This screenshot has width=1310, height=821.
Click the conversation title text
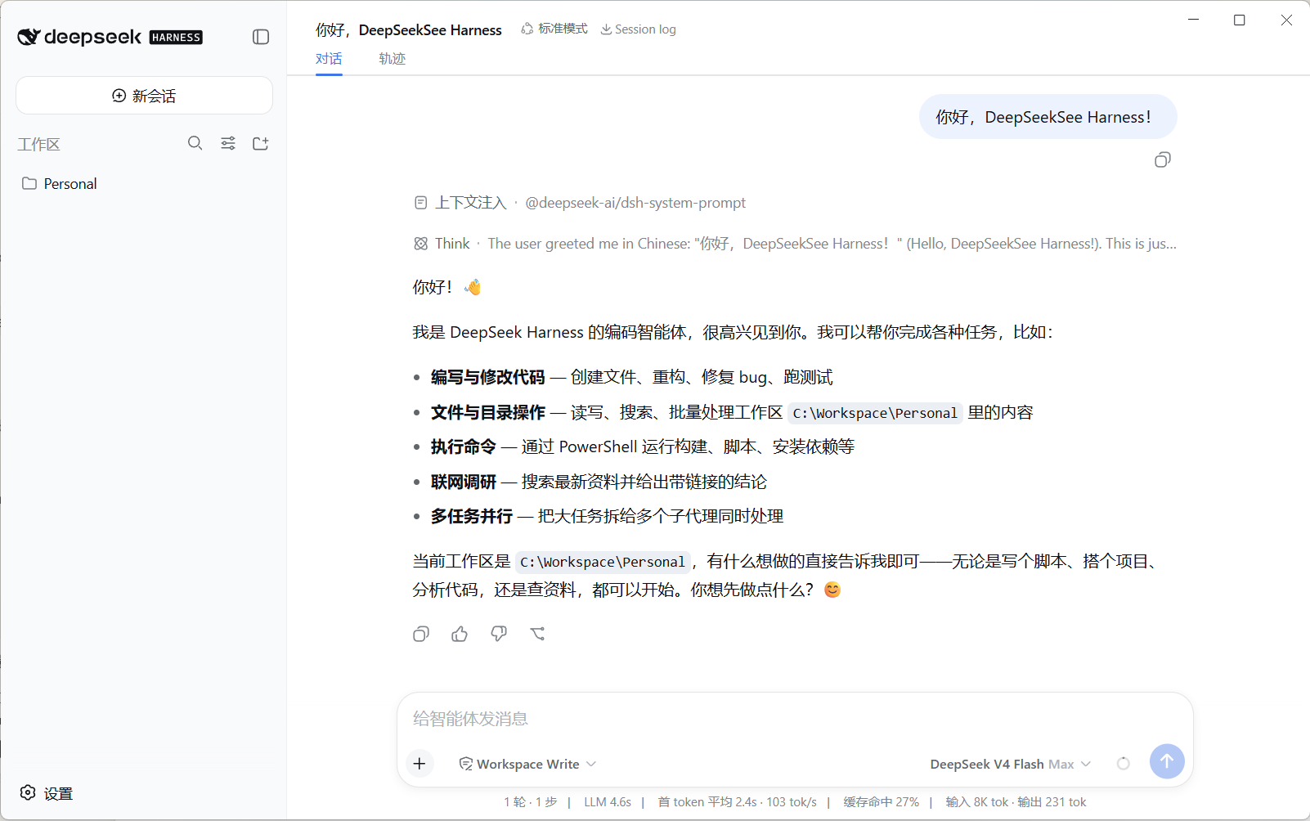(409, 30)
